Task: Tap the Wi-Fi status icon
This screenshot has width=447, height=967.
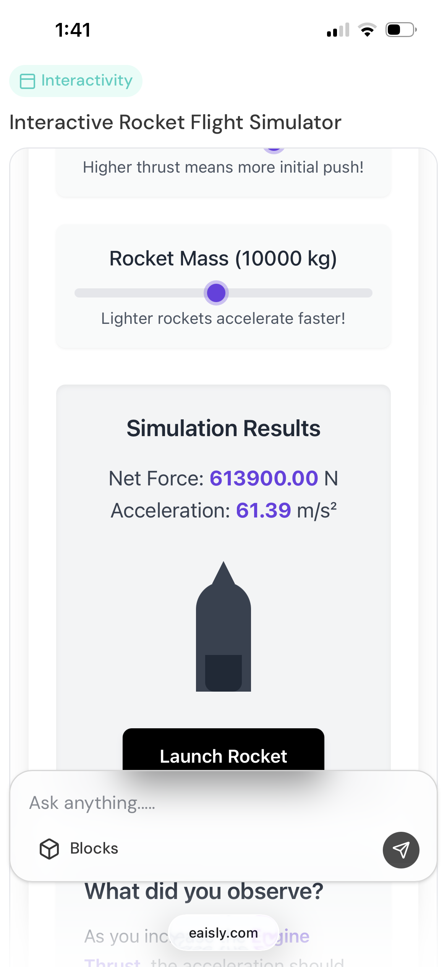Action: point(367,30)
